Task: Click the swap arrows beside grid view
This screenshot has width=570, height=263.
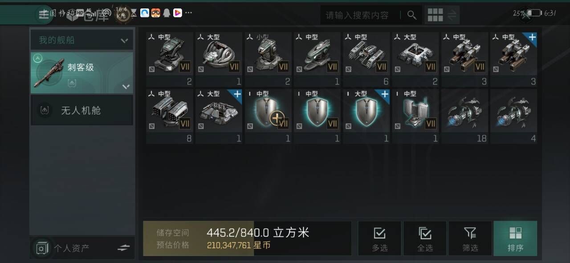Action: coord(452,15)
